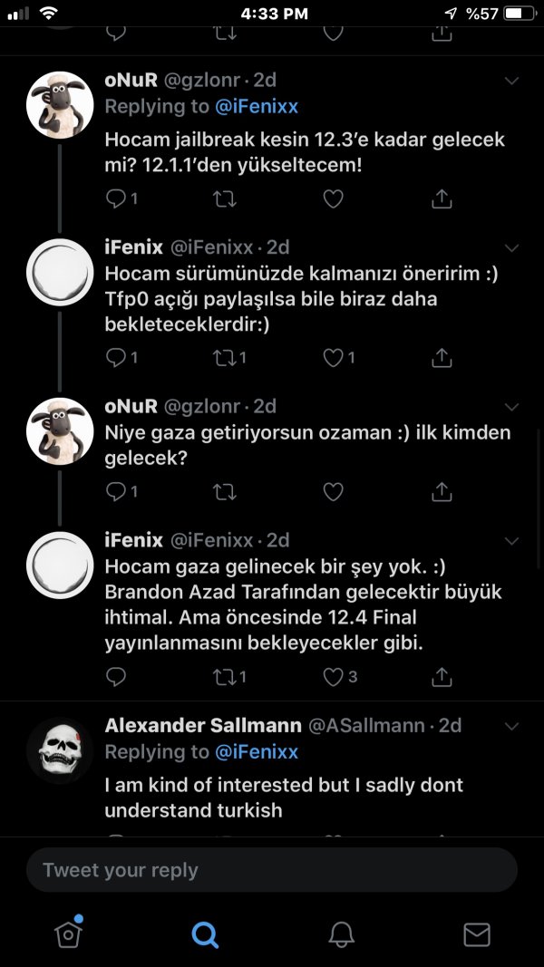This screenshot has height=967, width=544.
Task: Switch to the Notifications tab
Action: (341, 933)
